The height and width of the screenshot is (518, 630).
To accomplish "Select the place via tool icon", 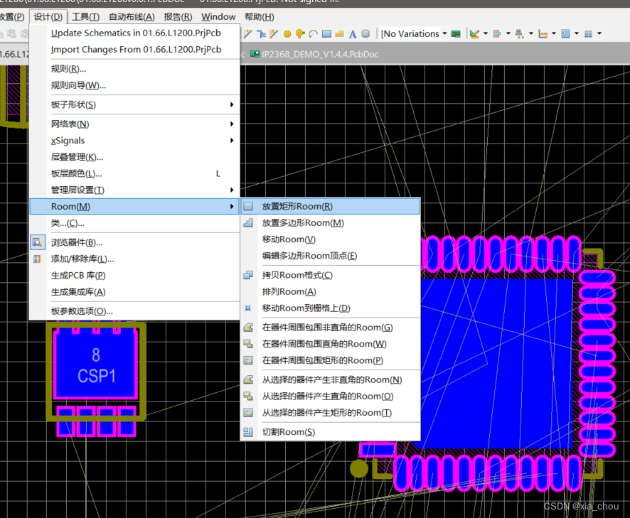I will tap(300, 33).
